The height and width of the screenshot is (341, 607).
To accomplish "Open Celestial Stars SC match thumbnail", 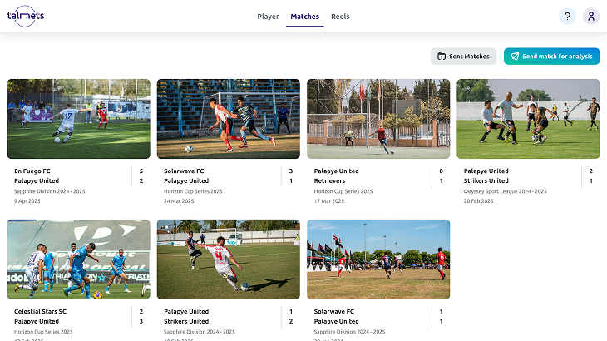I will (x=79, y=259).
